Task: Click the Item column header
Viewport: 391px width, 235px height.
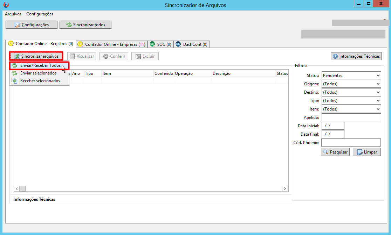Action: pyautogui.click(x=128, y=73)
